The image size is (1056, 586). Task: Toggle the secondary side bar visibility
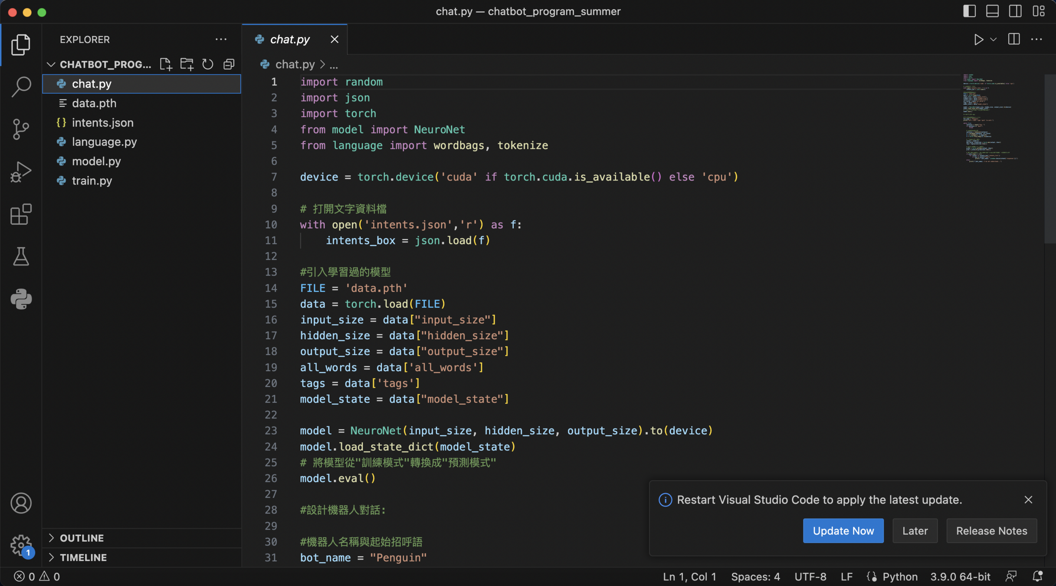(x=1015, y=11)
